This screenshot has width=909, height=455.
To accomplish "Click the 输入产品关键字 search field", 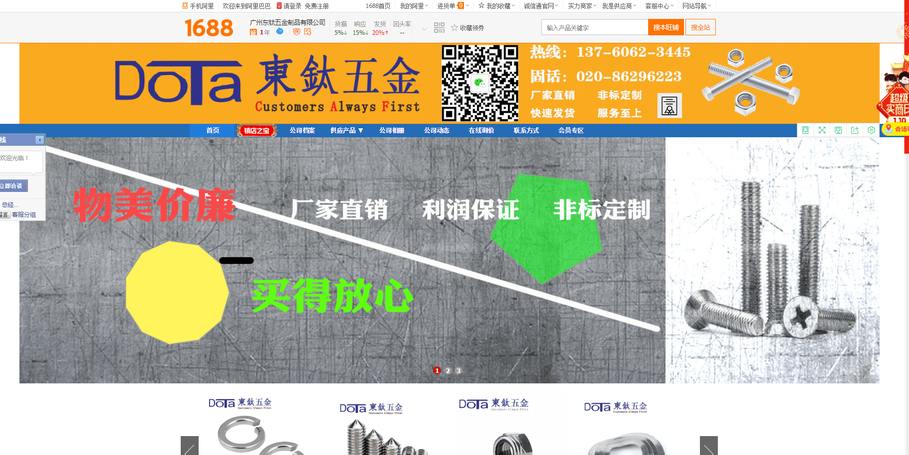I will point(594,27).
